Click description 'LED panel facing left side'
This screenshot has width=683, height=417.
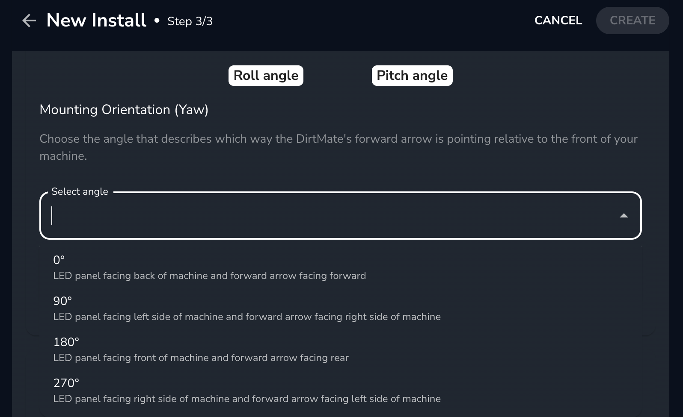pos(246,317)
